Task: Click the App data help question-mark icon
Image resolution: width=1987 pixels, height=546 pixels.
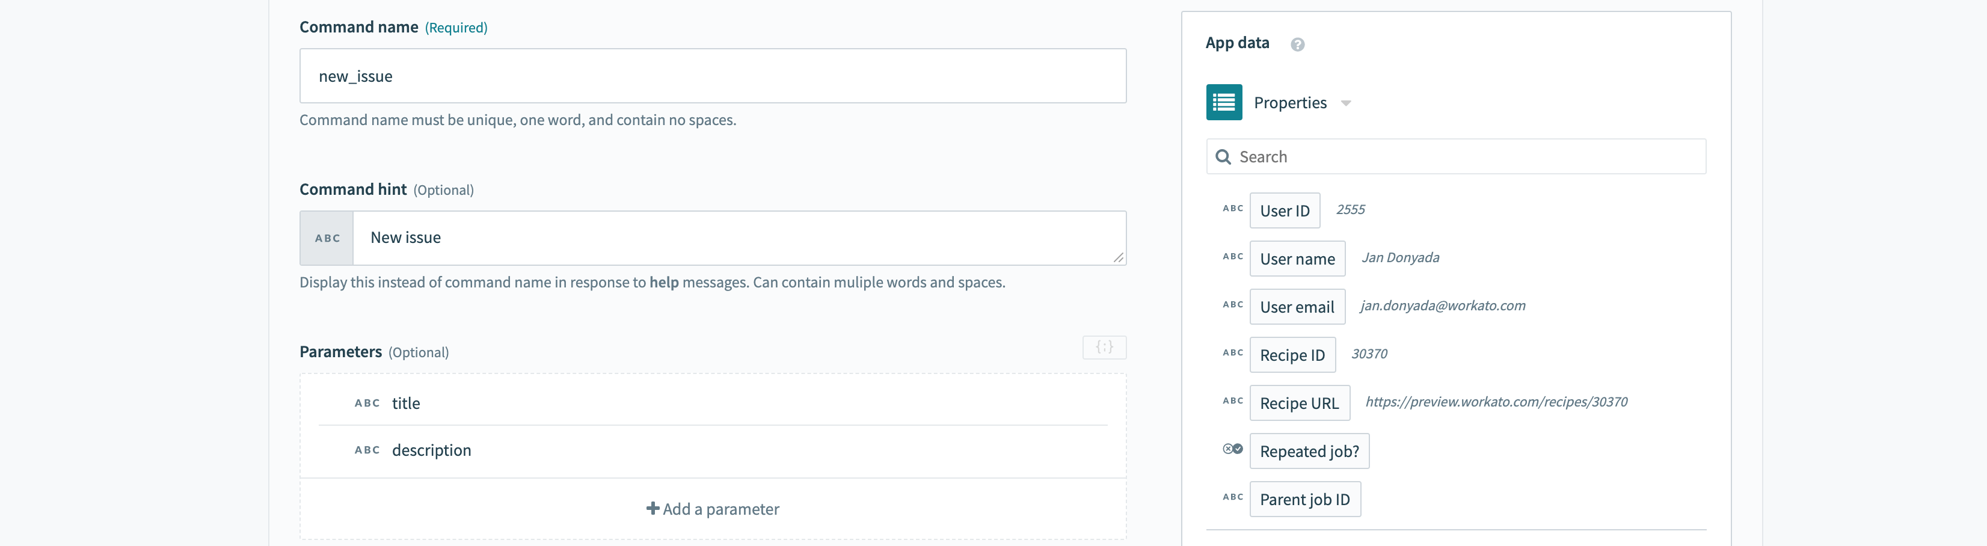Action: point(1297,44)
